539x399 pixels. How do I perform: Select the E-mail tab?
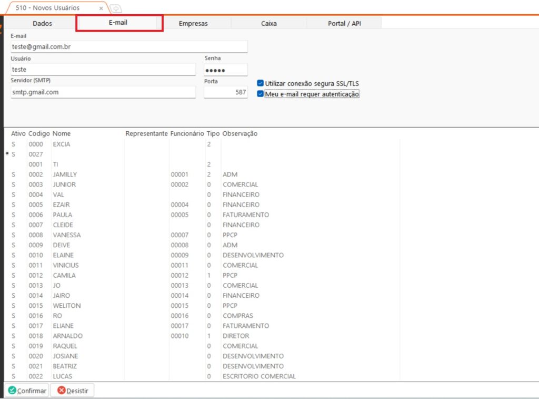pos(118,23)
